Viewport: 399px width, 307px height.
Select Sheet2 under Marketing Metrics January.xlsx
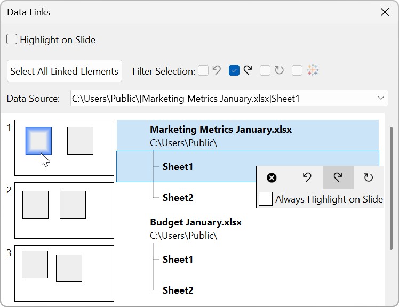(178, 198)
